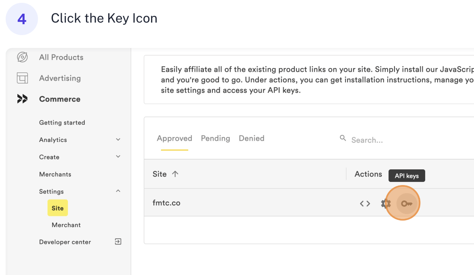Switch to the Denied tab
The image size is (474, 275).
[x=252, y=138]
